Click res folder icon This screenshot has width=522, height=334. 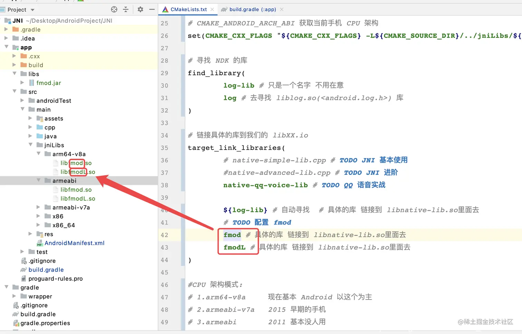tap(40, 234)
